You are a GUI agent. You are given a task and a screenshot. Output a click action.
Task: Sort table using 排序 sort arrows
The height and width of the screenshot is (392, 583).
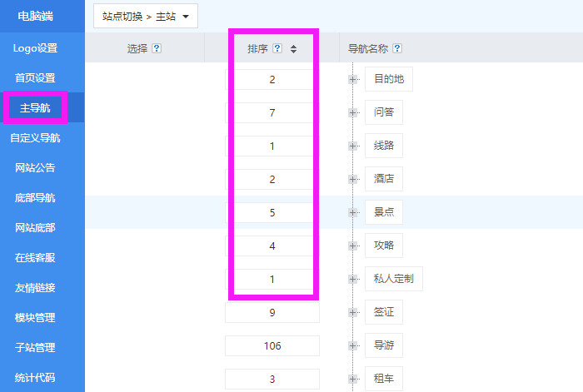coord(293,49)
